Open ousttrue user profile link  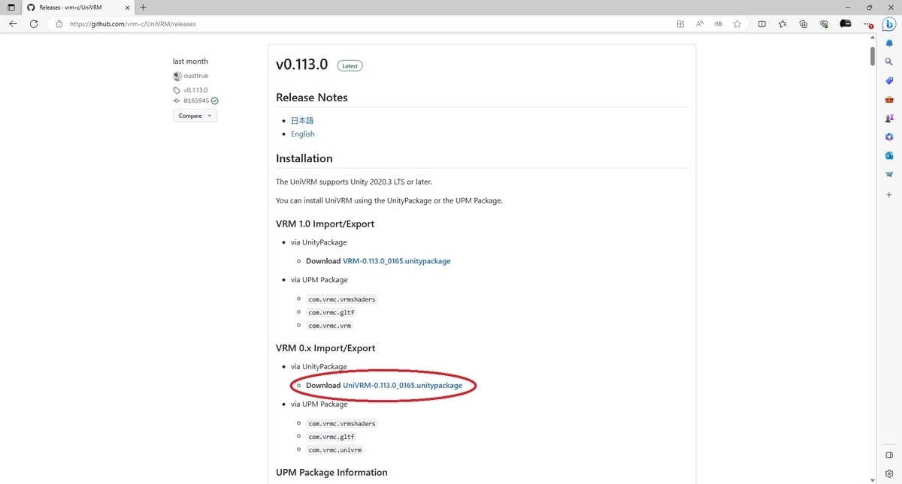coord(196,76)
